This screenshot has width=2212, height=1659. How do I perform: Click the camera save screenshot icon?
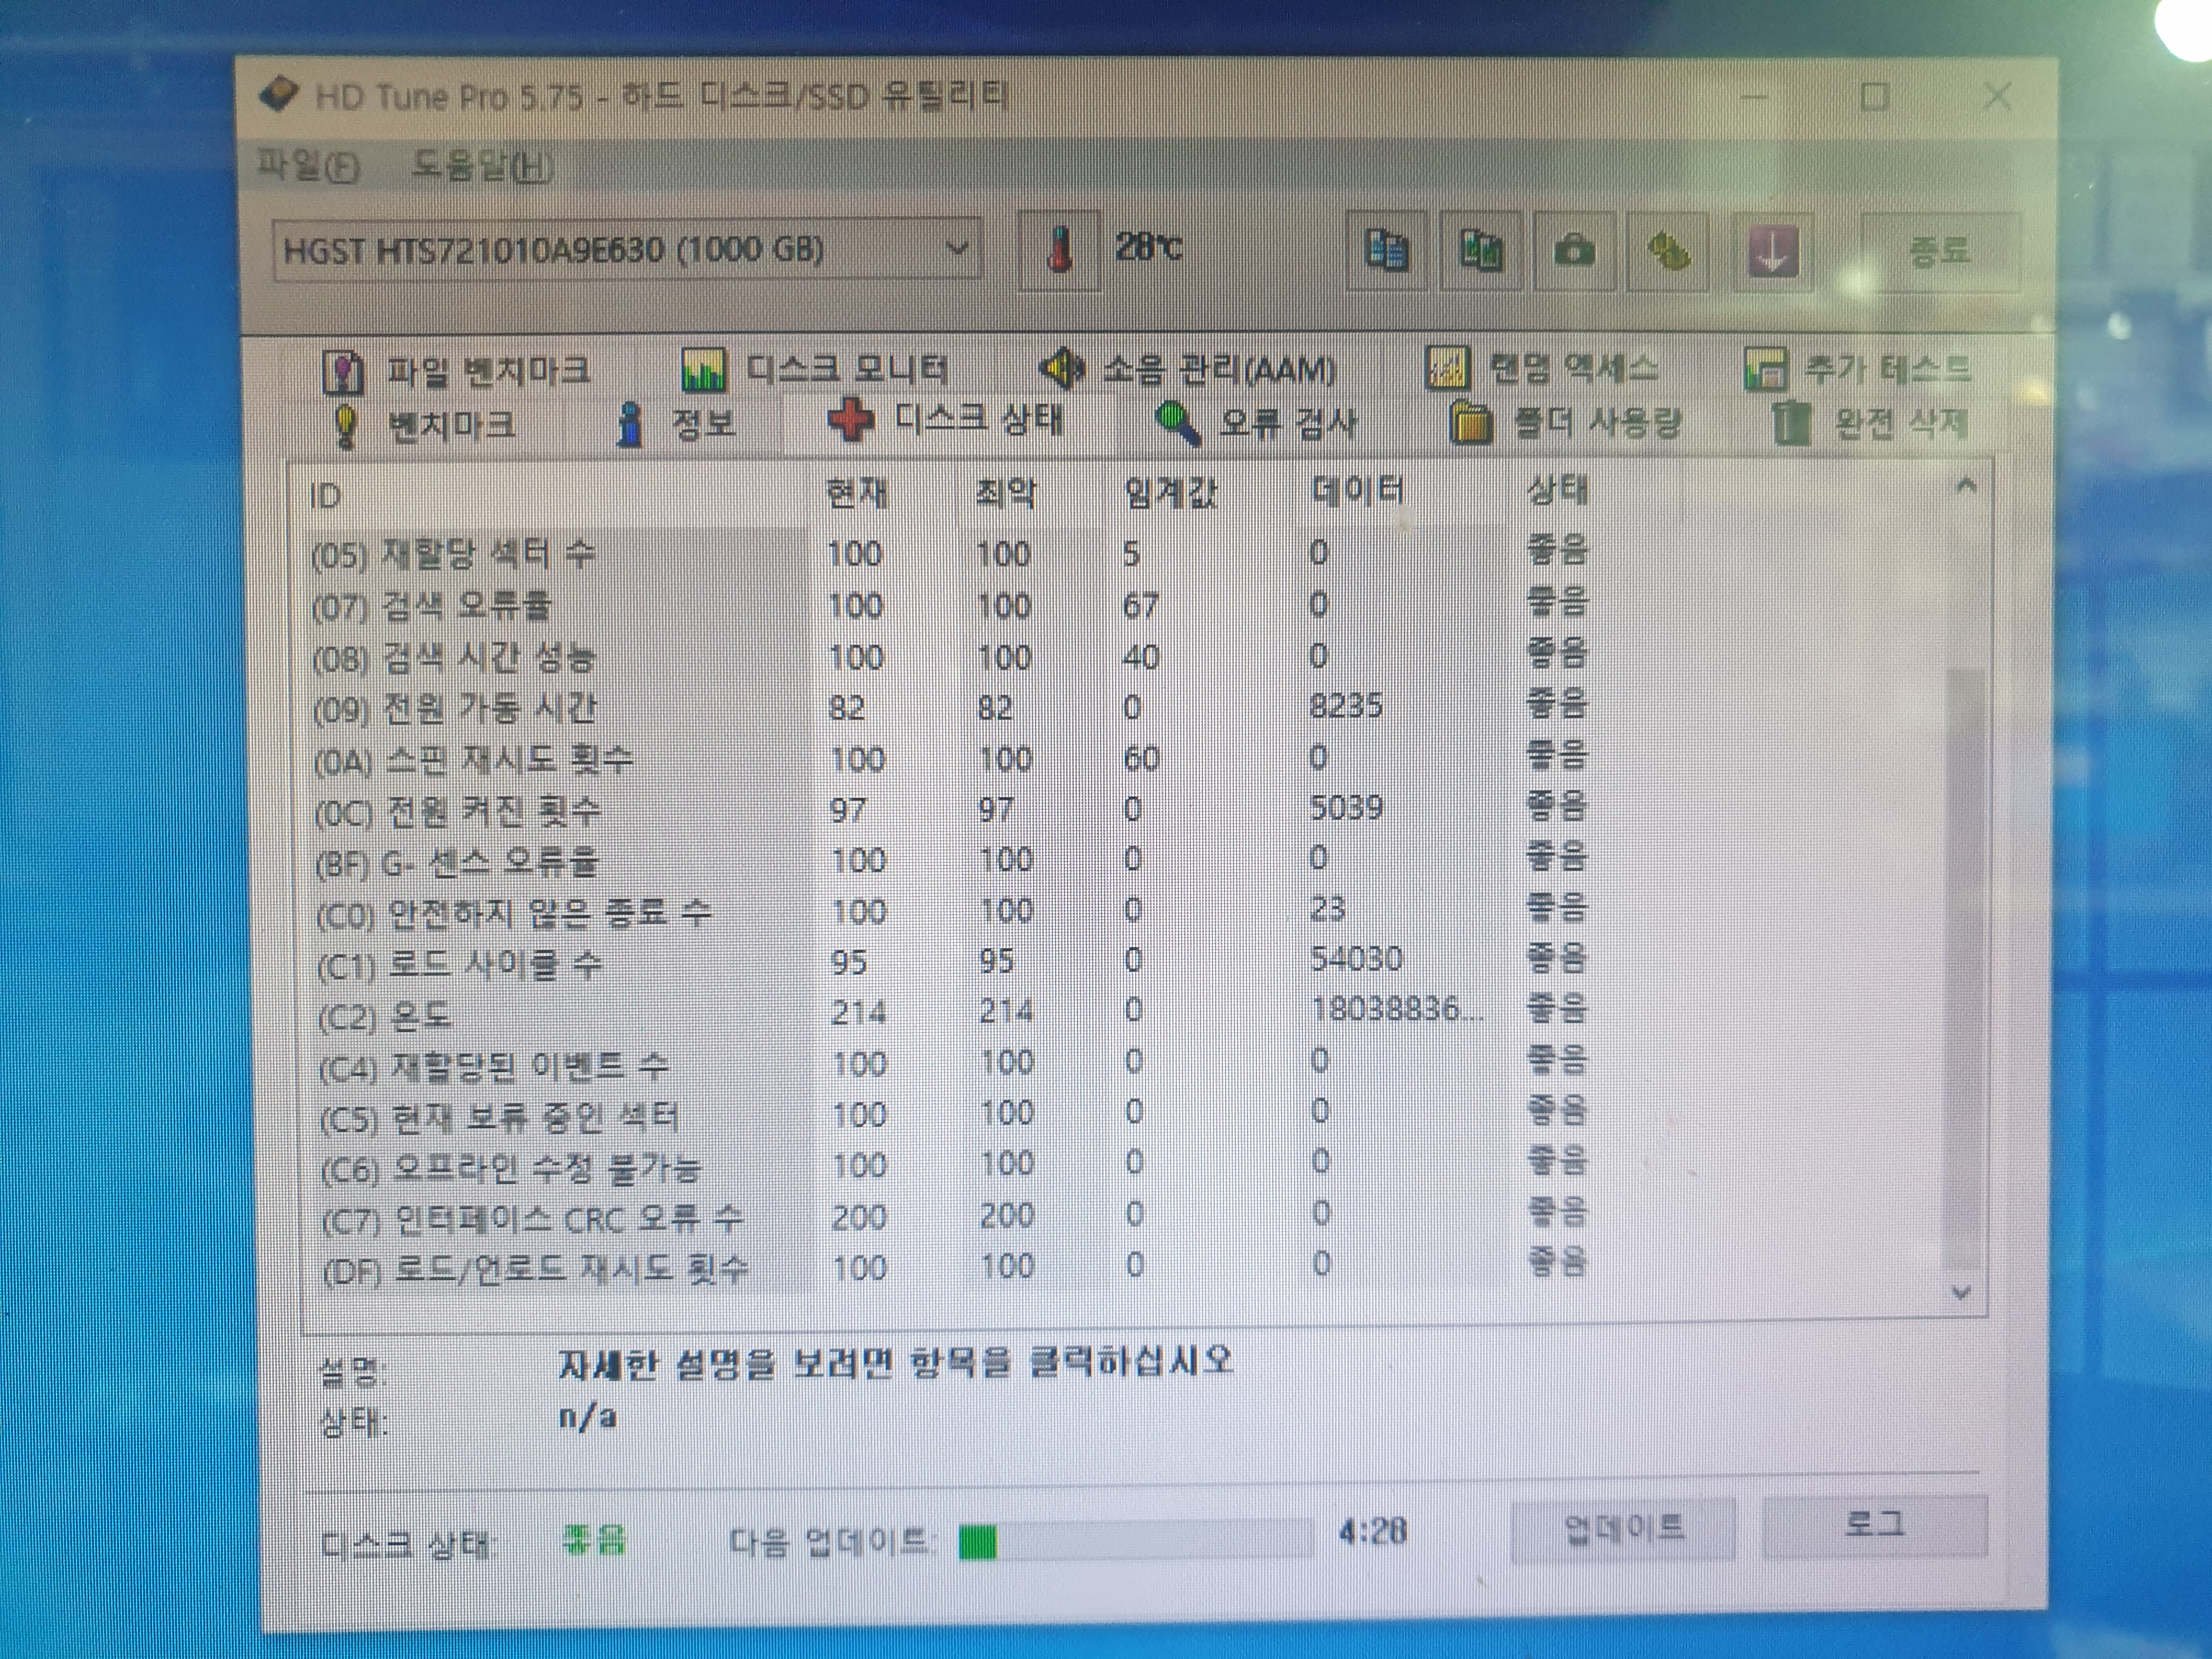(1574, 250)
